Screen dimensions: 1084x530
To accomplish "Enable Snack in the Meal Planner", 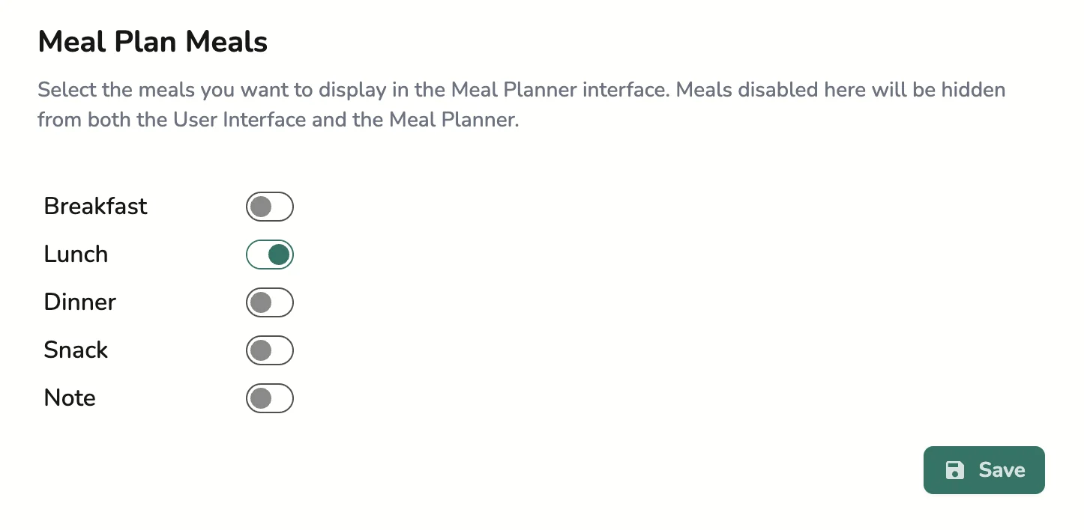I will (x=270, y=350).
